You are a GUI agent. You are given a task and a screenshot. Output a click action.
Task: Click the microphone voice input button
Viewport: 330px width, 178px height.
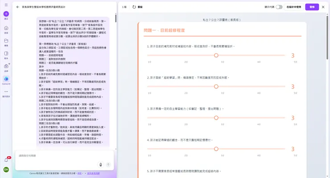pos(101,165)
